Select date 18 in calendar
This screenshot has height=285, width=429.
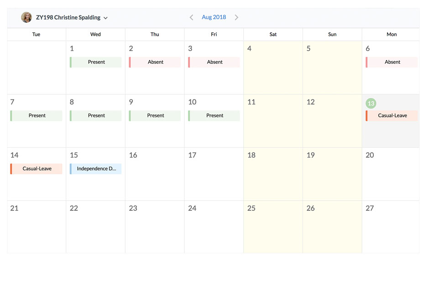pos(273,174)
